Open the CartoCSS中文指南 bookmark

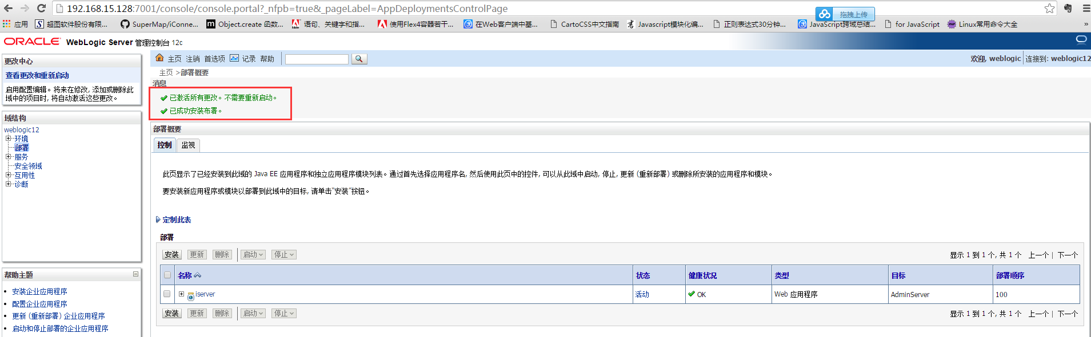[584, 24]
